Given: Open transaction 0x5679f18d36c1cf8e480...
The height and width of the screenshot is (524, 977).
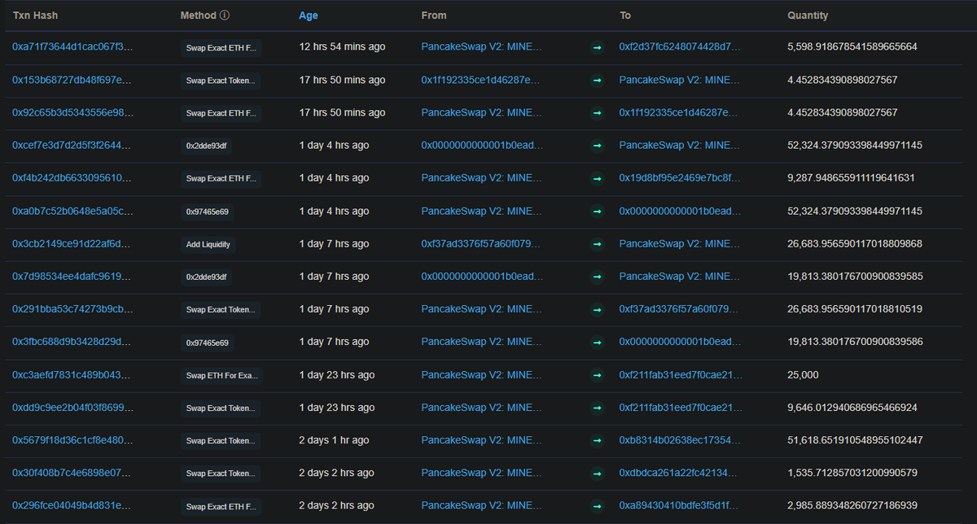Looking at the screenshot, I should pos(72,440).
